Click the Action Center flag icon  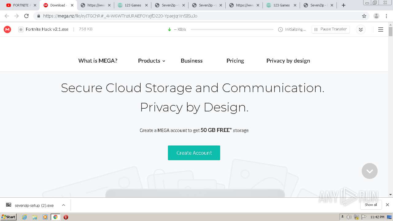364,217
